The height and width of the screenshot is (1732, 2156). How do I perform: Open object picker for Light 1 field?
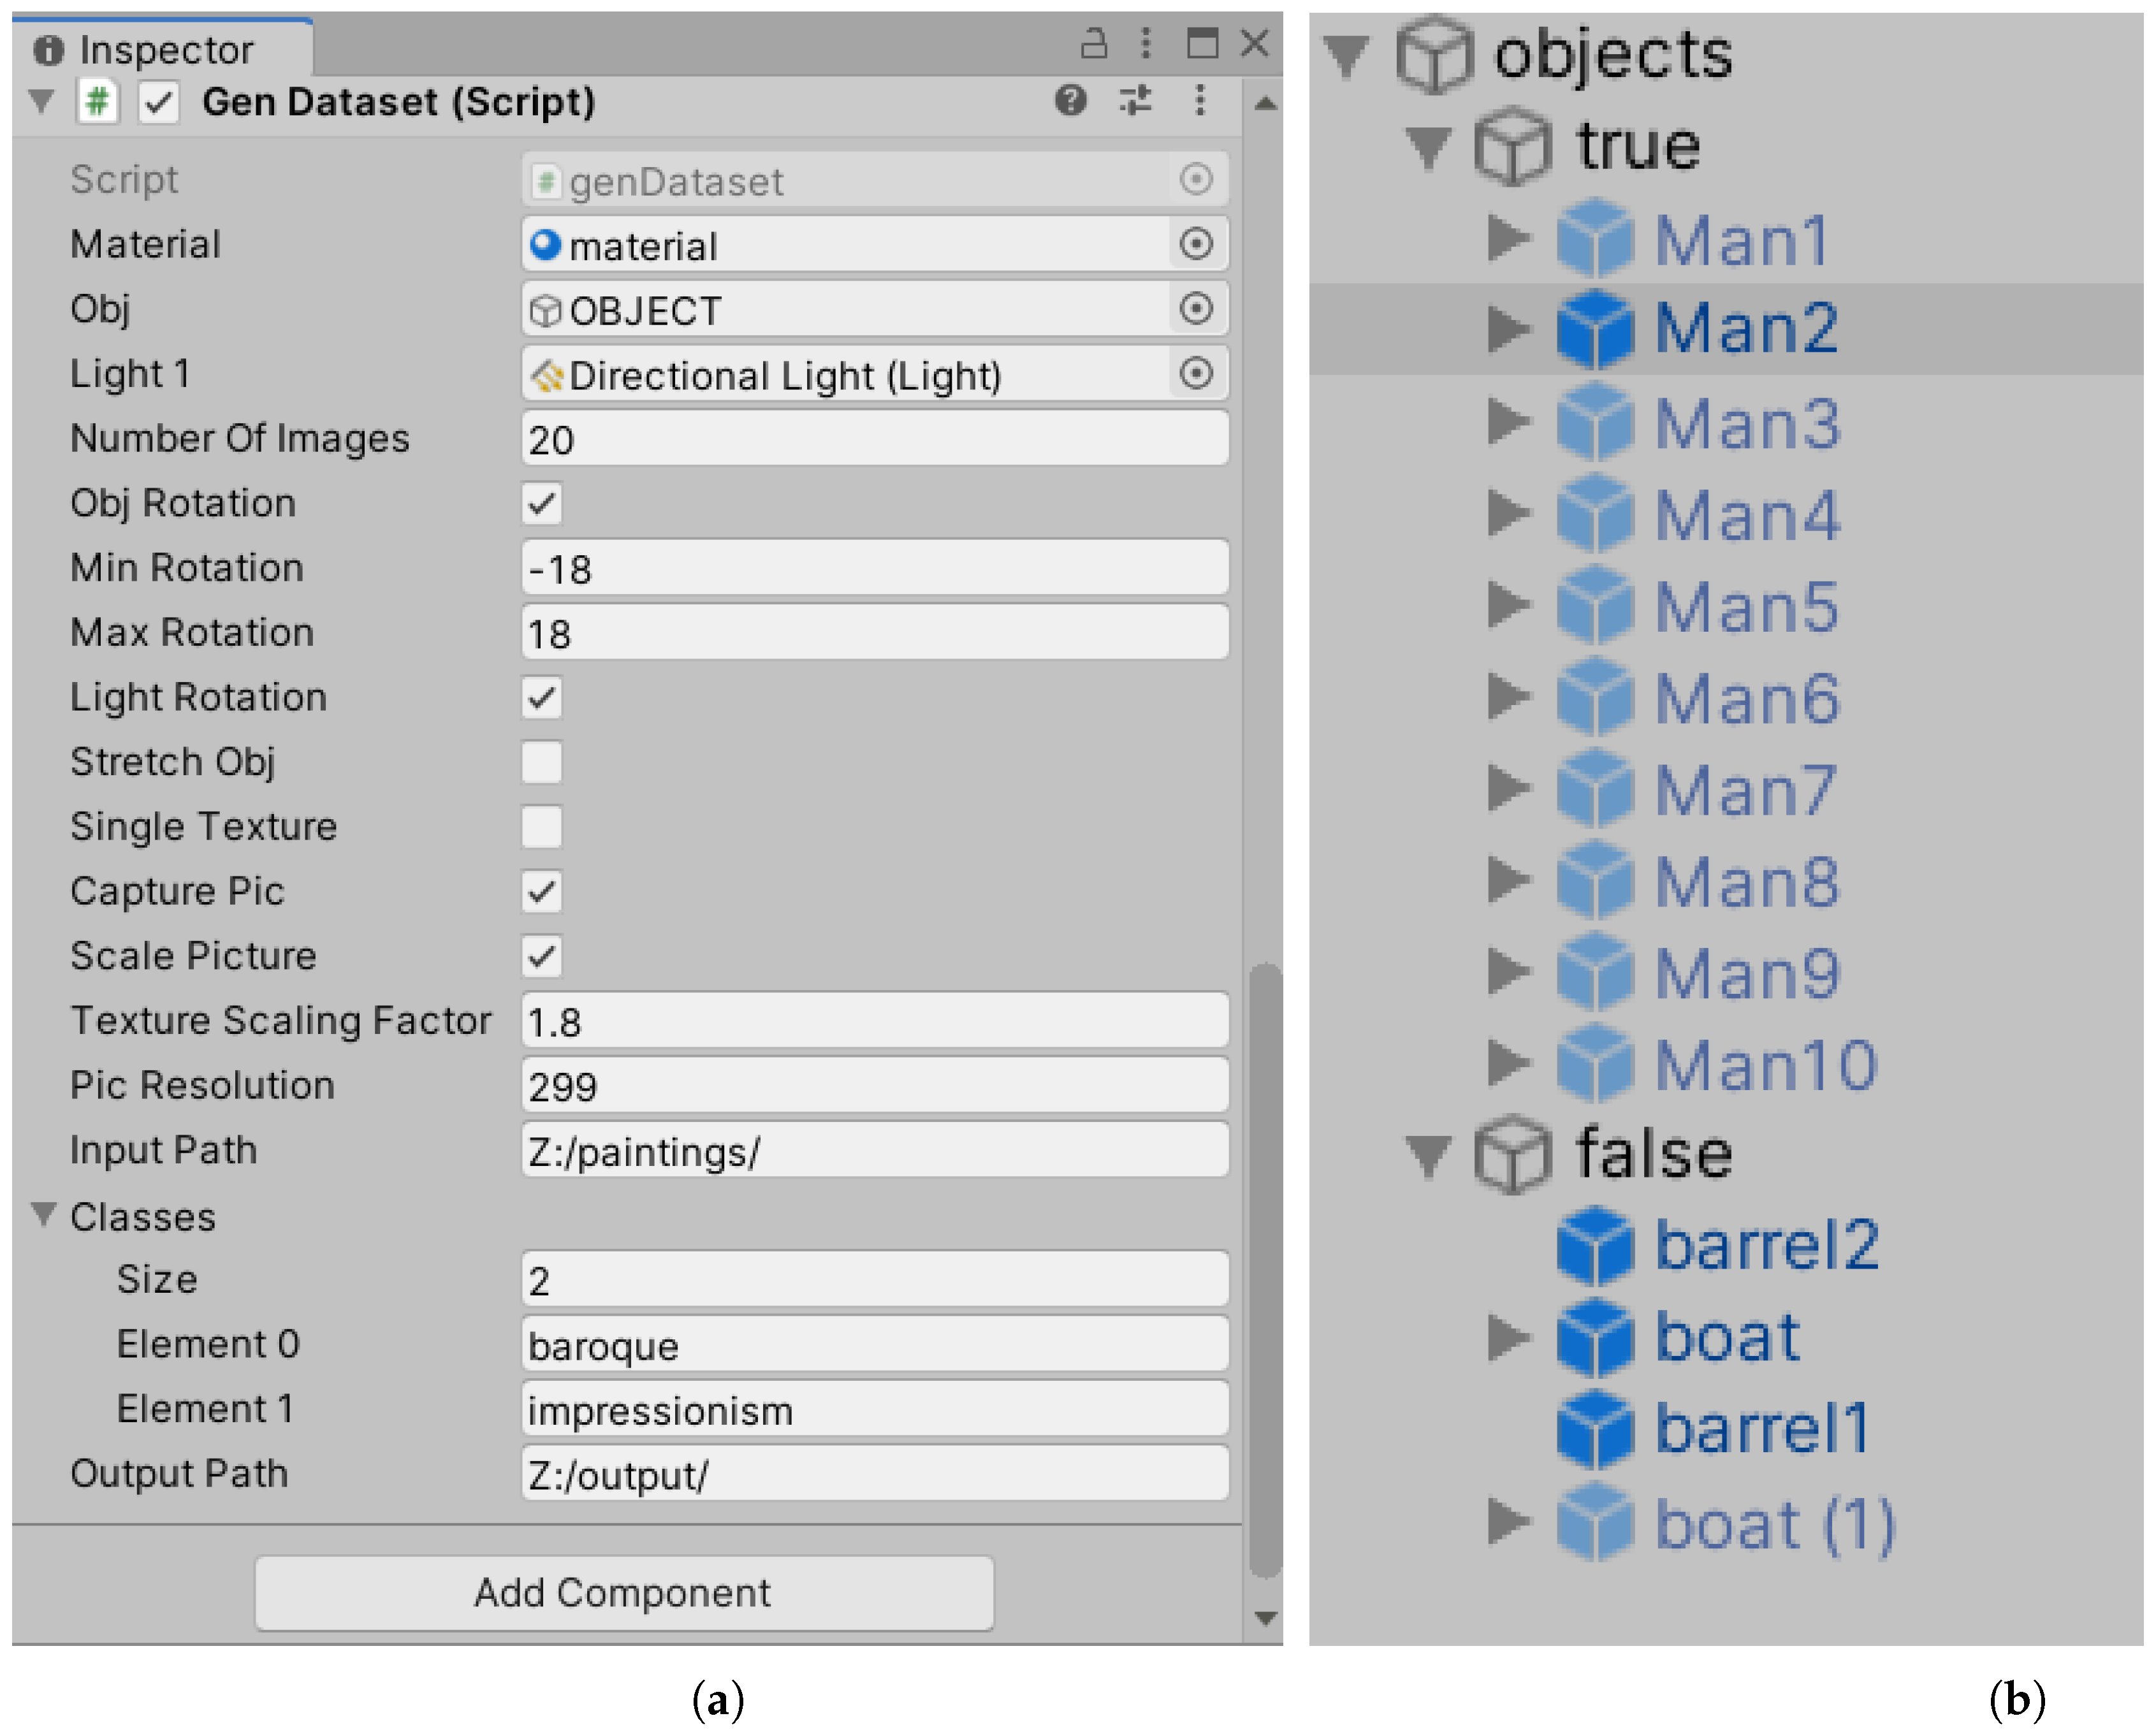[1196, 374]
